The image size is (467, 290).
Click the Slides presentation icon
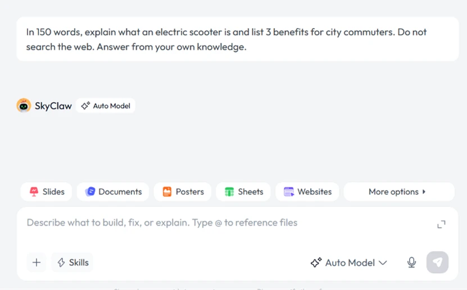[x=34, y=192]
